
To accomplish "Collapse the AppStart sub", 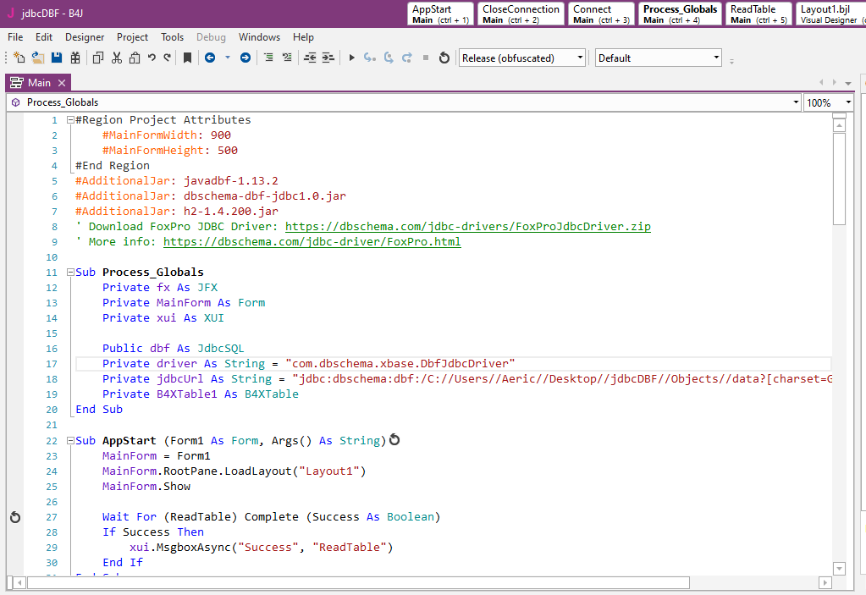I will 70,440.
